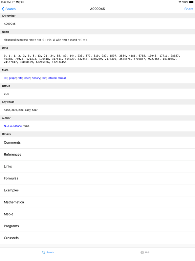Open the Mathematica details row
Screen dimensions: 195x261
coord(97,202)
